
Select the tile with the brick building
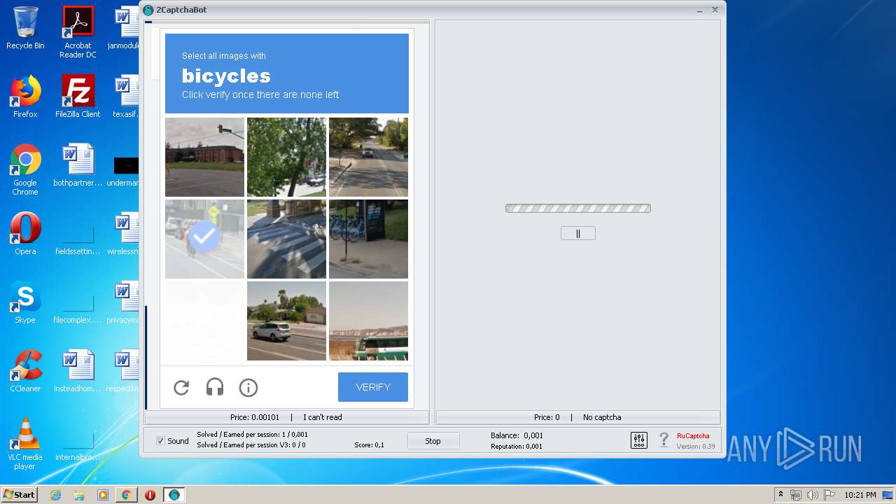coord(204,157)
